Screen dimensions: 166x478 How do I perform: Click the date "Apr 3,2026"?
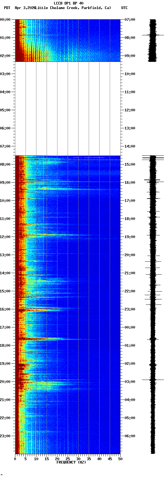pyautogui.click(x=25, y=8)
